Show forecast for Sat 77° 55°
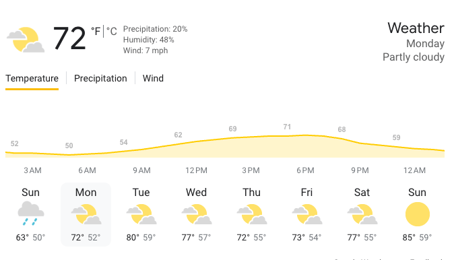 (362, 215)
